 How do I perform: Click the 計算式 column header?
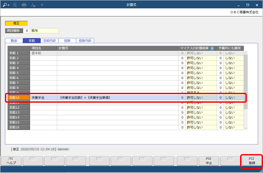click(x=118, y=48)
